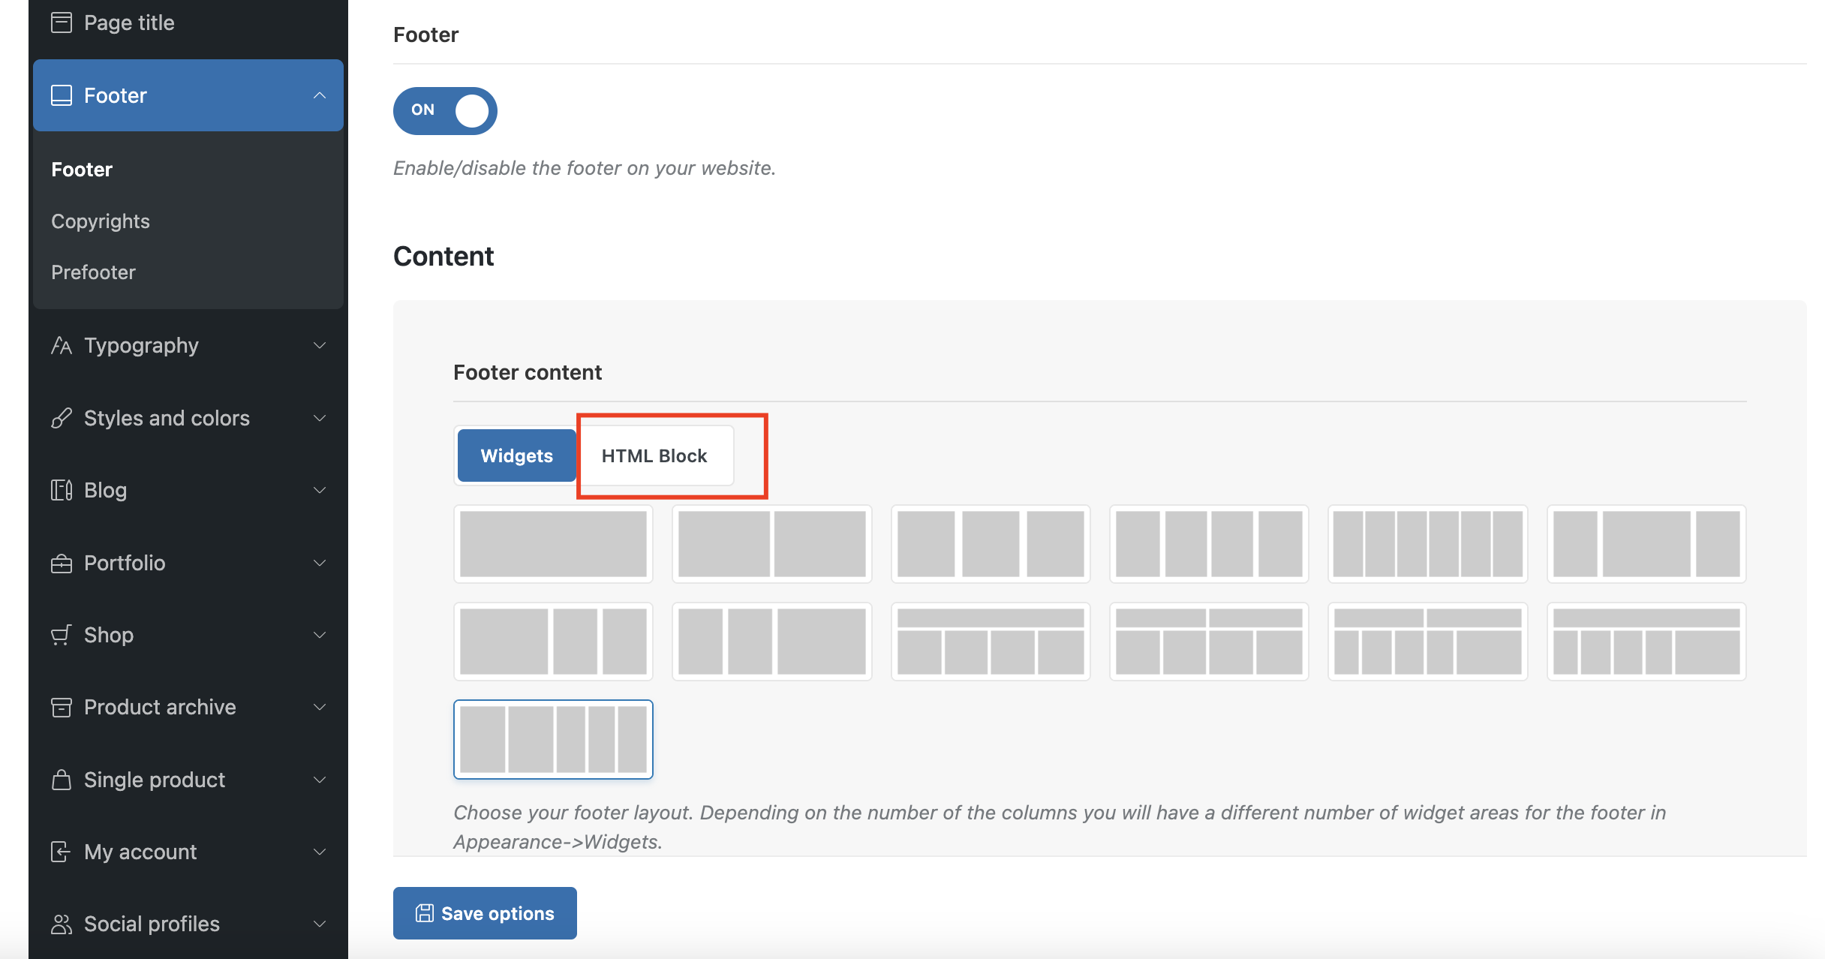1825x959 pixels.
Task: Click the Blog icon in sidebar
Action: [x=62, y=490]
